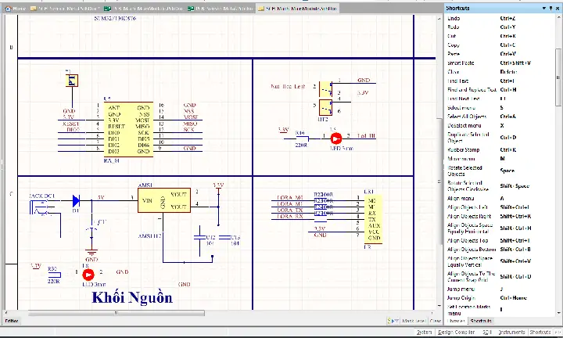Pin the Shortcuts panel with the pushpin icon
The height and width of the screenshot is (338, 563).
point(550,8)
